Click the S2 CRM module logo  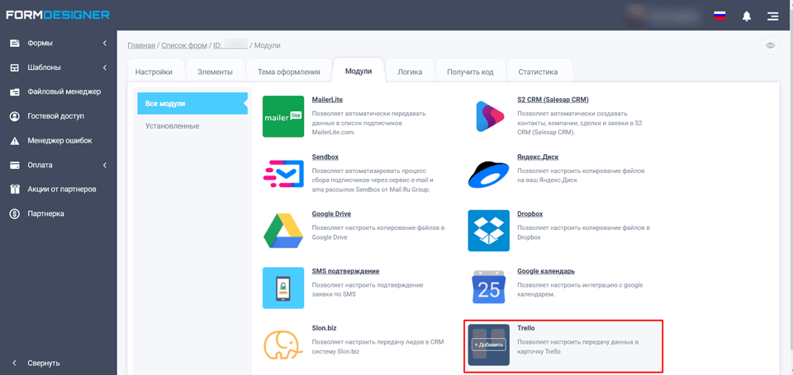489,116
